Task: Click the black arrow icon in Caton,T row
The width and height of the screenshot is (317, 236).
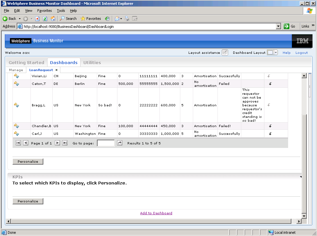Action: tap(270, 84)
